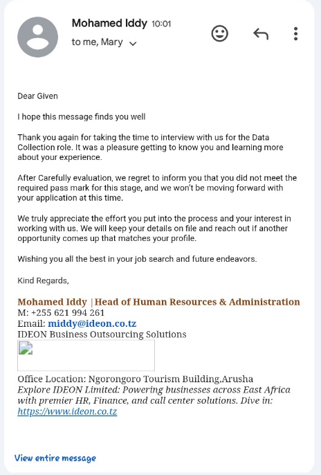Select IDEON Business Outsourcing Solutions text
The height and width of the screenshot is (475, 321).
pyautogui.click(x=102, y=334)
